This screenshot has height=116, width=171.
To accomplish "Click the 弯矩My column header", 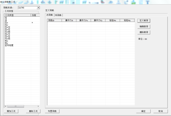I will tap(127, 20).
